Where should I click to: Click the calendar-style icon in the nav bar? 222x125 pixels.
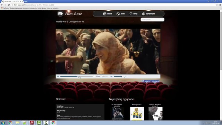pyautogui.click(x=105, y=14)
